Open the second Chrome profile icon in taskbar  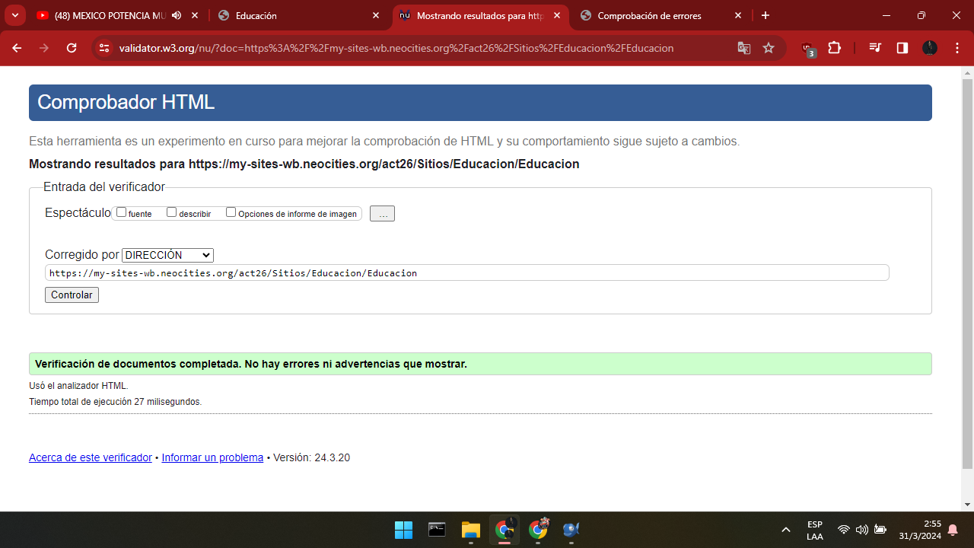pos(538,530)
